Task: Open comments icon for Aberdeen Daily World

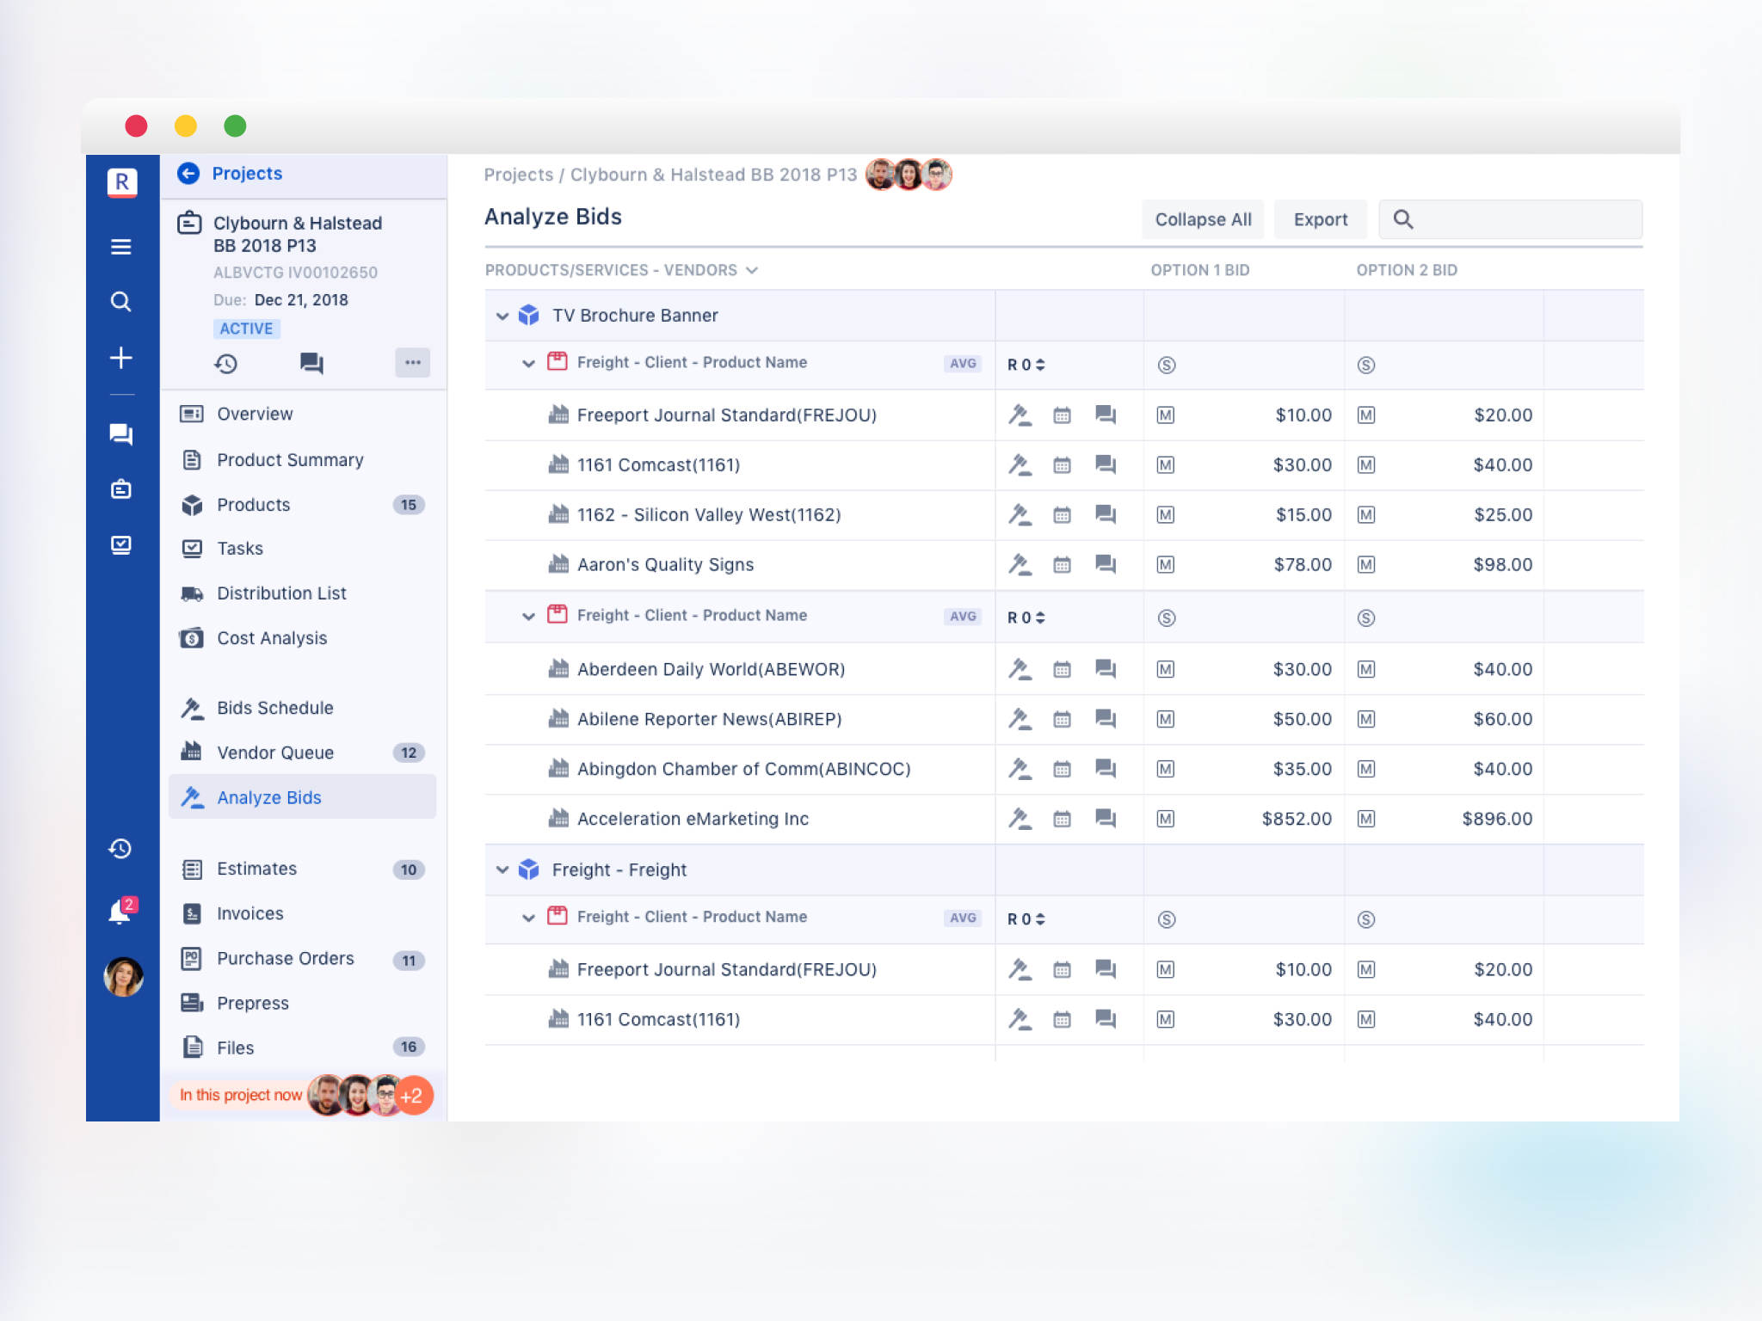Action: click(x=1106, y=669)
